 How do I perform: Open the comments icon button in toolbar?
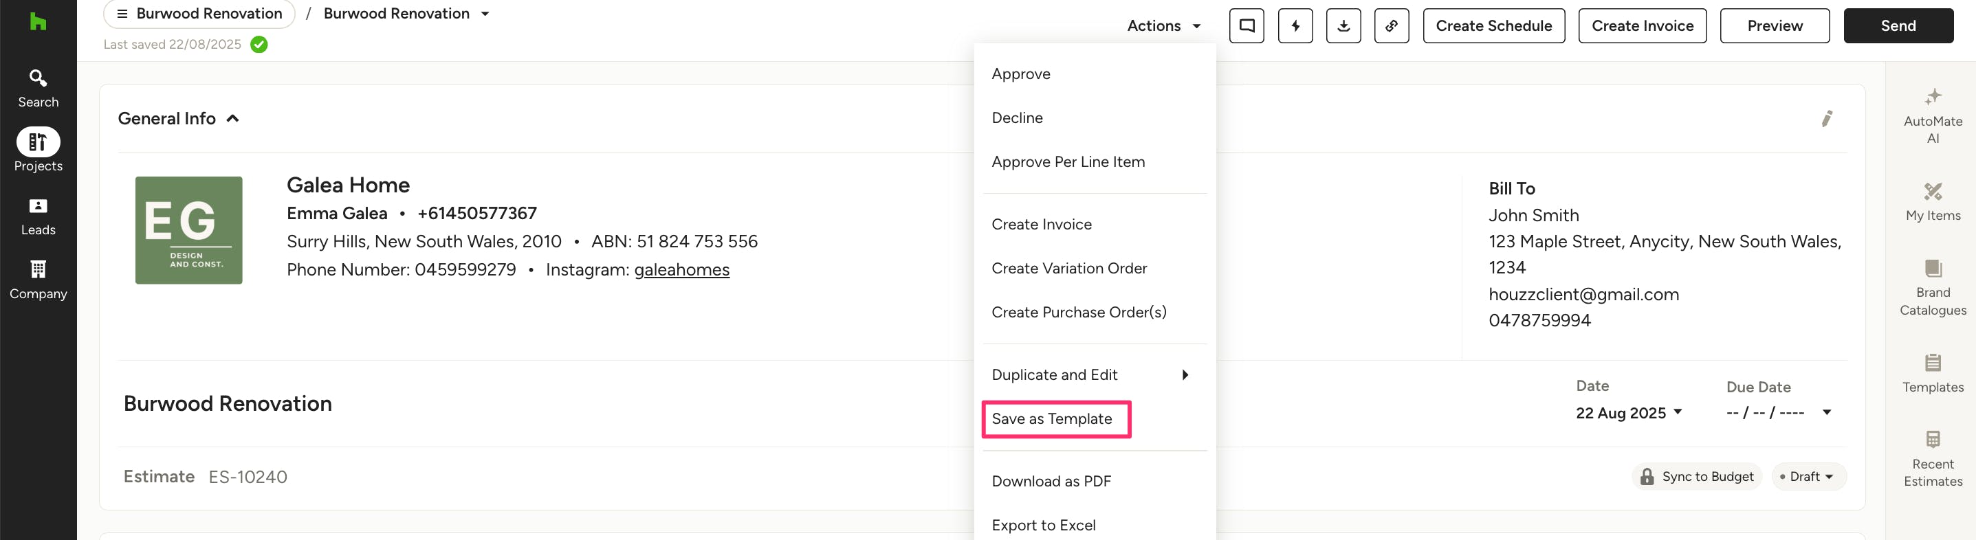tap(1246, 26)
